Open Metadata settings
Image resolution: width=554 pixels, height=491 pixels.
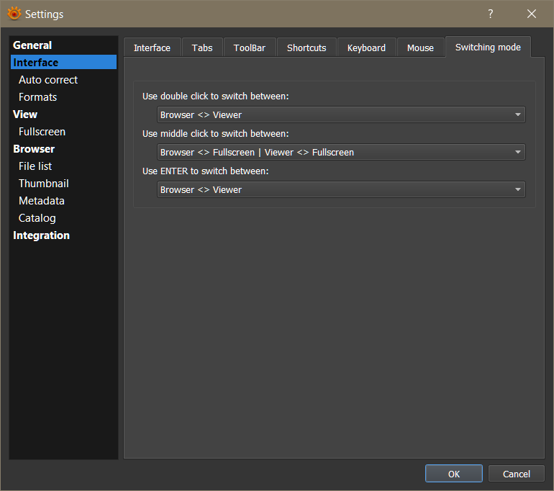[42, 201]
